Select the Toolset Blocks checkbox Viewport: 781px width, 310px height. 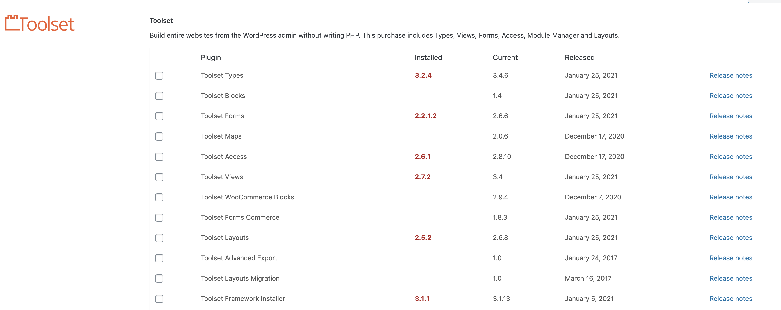[159, 96]
